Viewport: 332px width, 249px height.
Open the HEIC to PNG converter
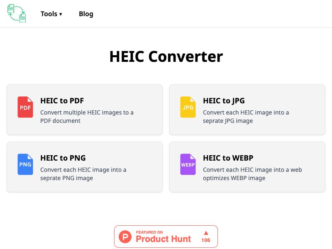(84, 166)
